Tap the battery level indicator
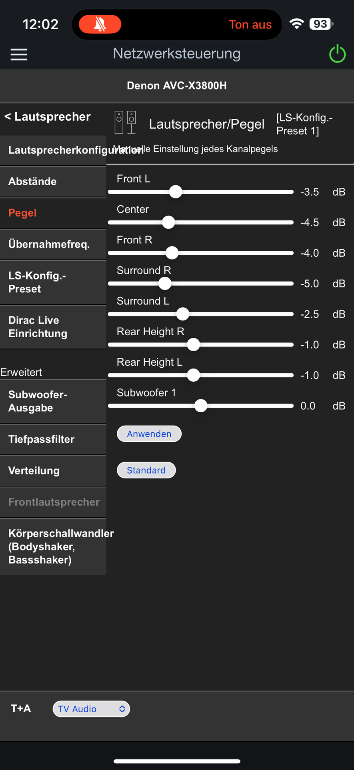 321,24
